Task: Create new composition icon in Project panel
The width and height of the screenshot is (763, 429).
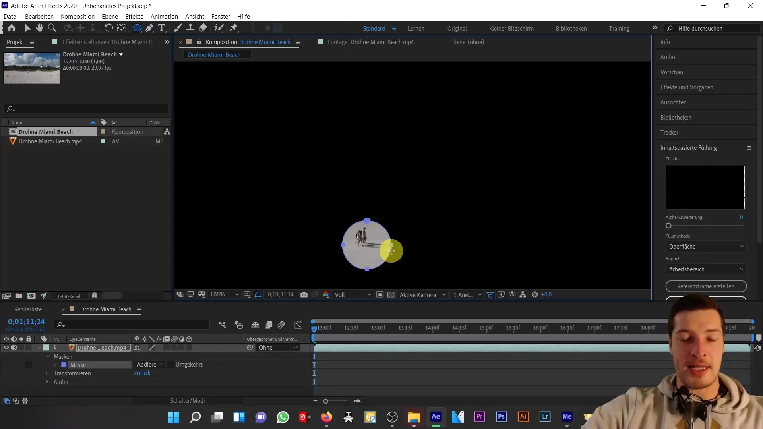Action: tap(31, 296)
